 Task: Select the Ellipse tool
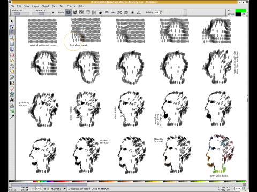point(12,55)
